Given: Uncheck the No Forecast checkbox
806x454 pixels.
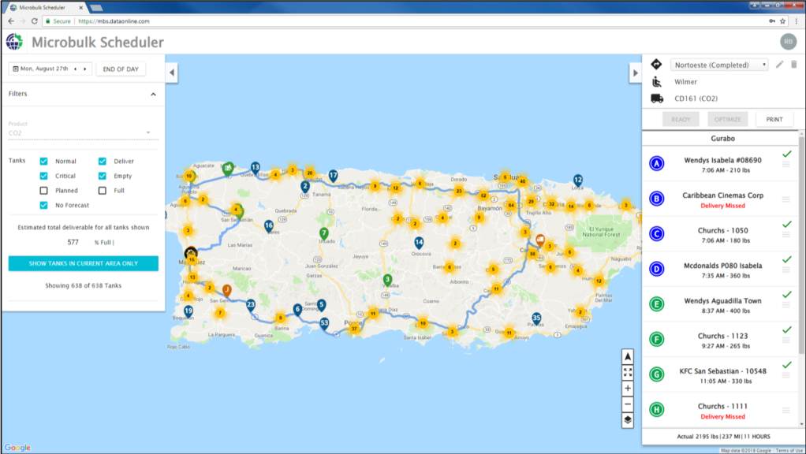Looking at the screenshot, I should pos(43,205).
